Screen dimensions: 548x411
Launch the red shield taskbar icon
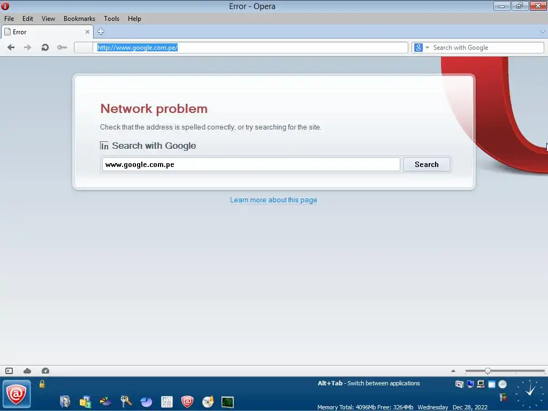(187, 401)
